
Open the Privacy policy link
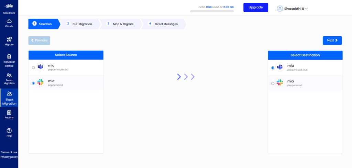click(9, 157)
